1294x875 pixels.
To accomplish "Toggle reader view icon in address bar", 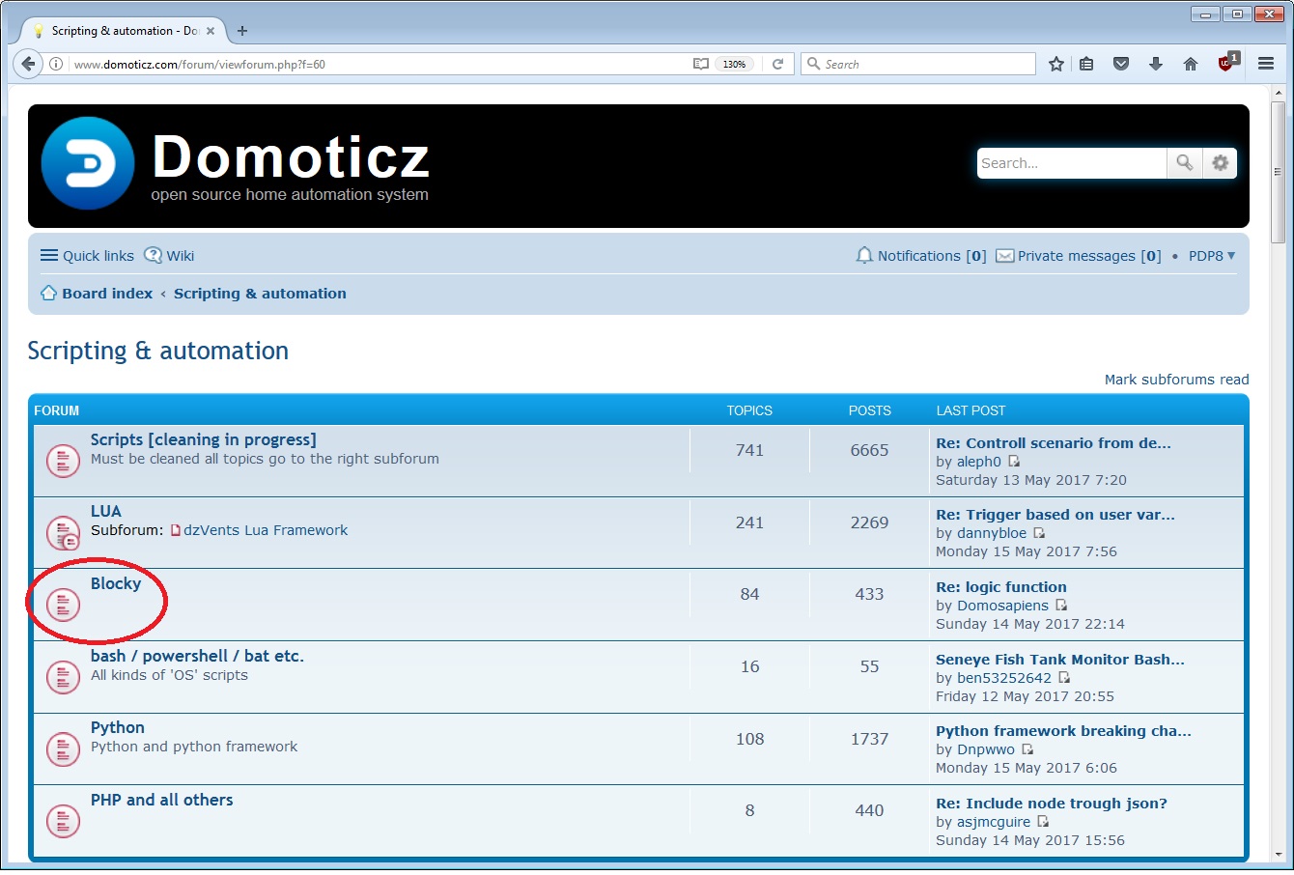I will click(701, 64).
